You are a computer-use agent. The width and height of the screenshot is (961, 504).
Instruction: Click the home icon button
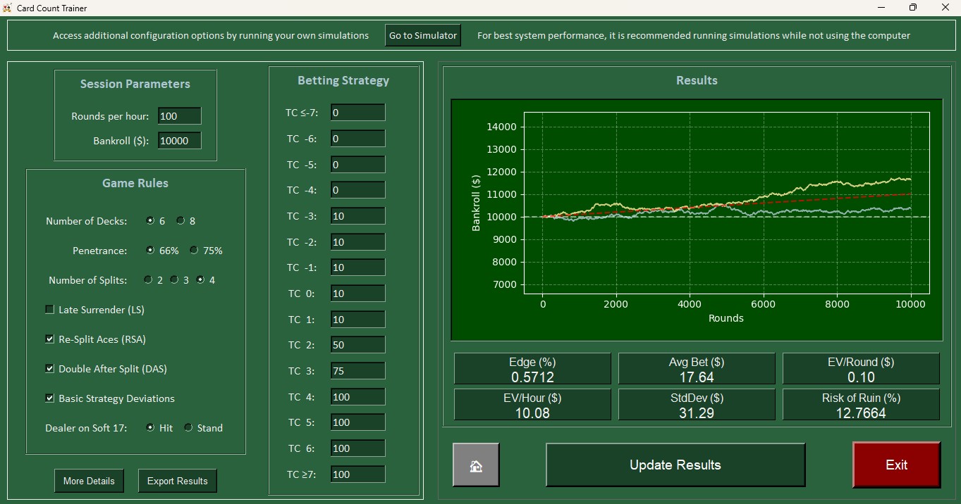click(476, 465)
